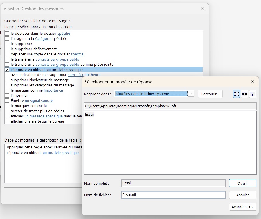The height and width of the screenshot is (219, 261).
Task: Uncheck 'répondre en utilisant un modèle spécifique'
Action: coord(7,69)
